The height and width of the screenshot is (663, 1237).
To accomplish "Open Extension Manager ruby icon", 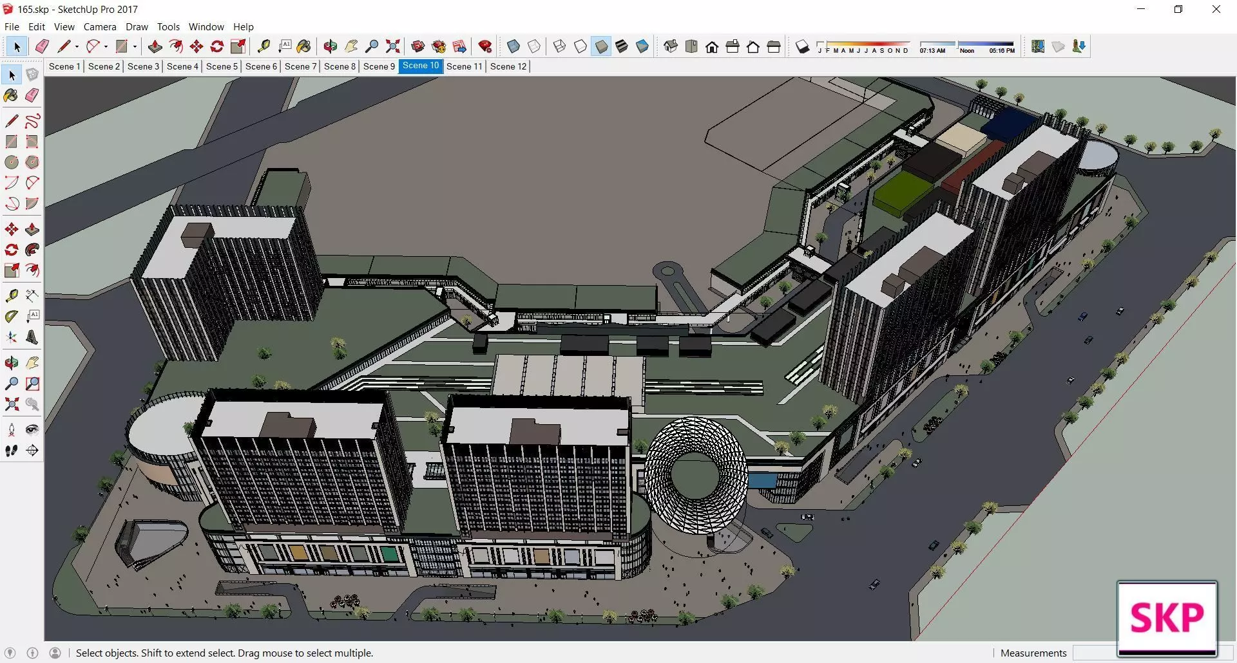I will pos(485,46).
